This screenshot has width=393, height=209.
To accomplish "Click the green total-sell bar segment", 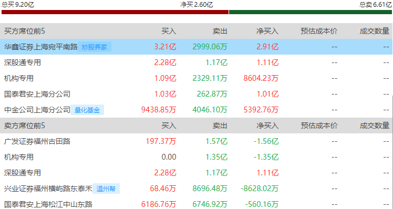I will [x=311, y=12].
